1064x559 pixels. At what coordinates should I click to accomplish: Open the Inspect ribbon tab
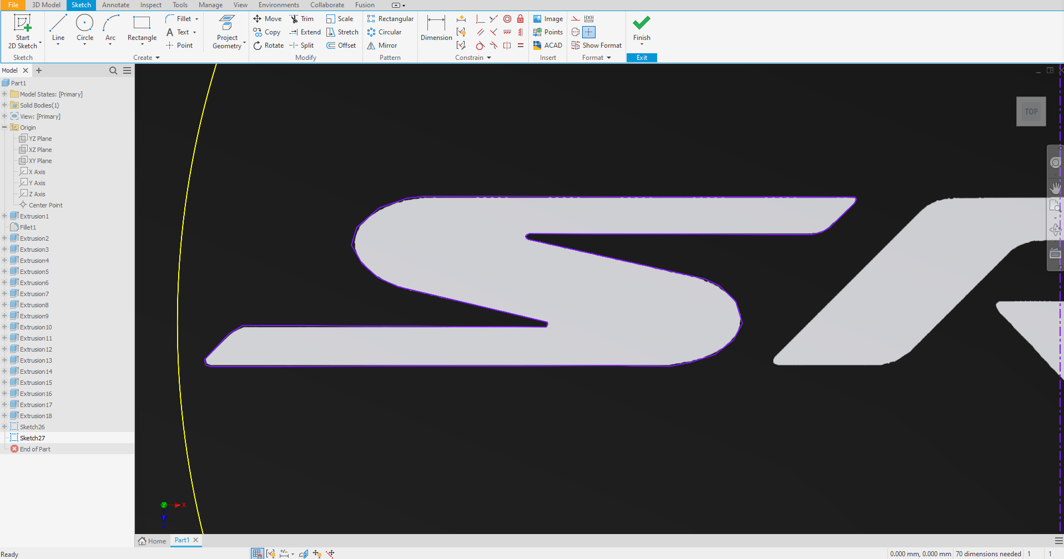(150, 5)
